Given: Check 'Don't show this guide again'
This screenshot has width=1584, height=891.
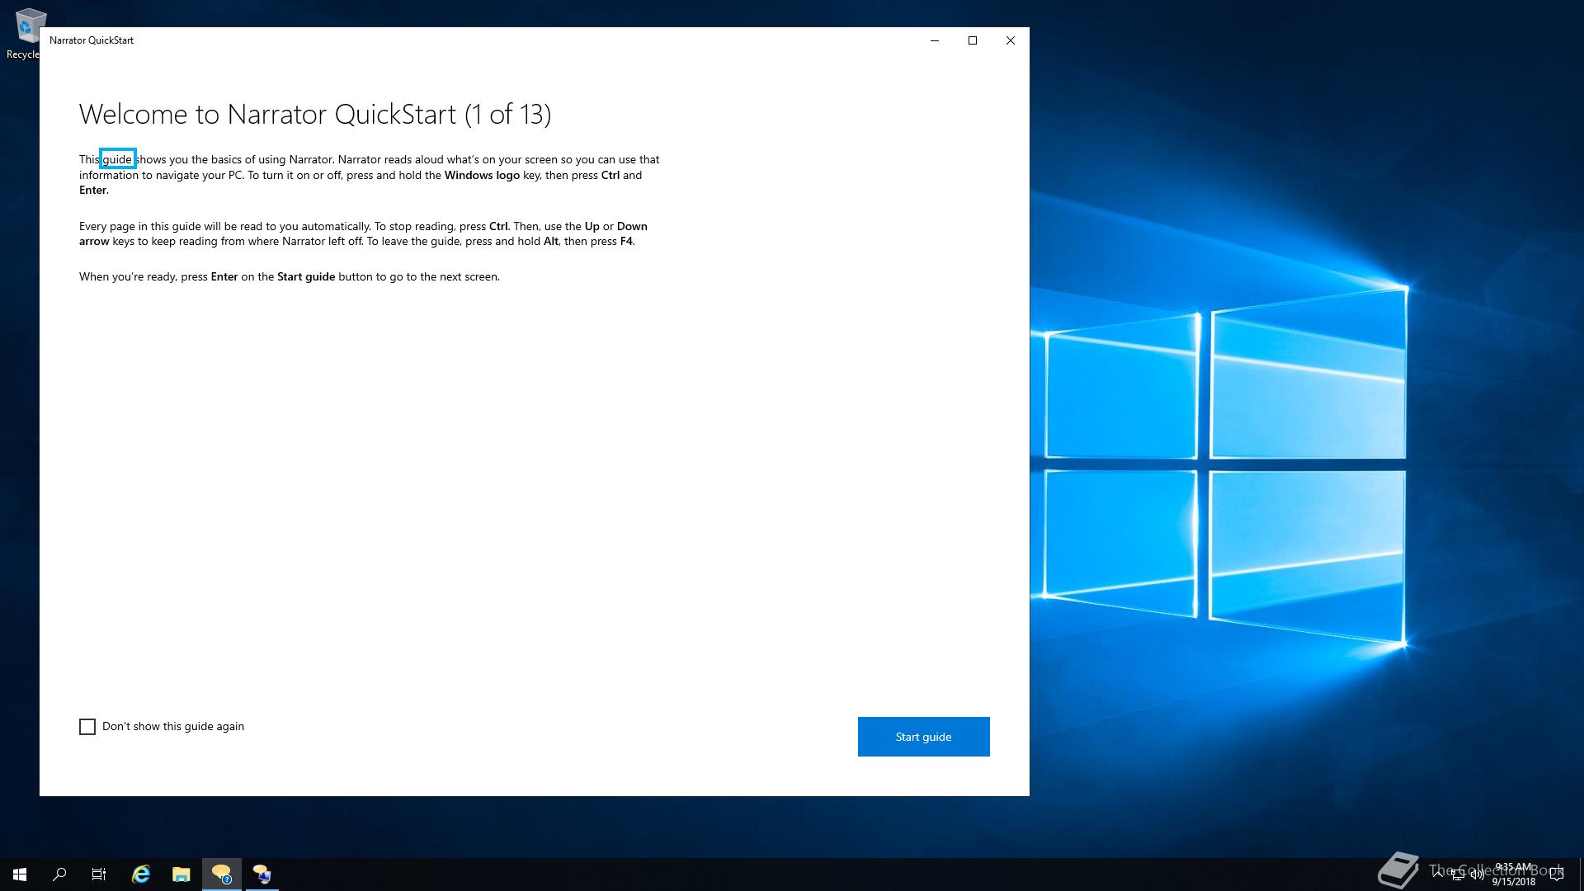Looking at the screenshot, I should point(87,727).
